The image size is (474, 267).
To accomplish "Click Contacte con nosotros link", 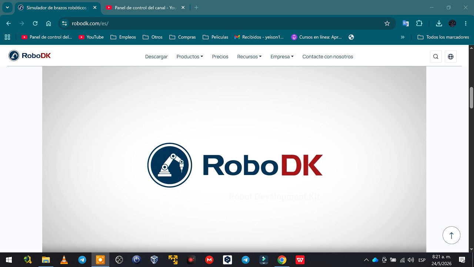I will (x=328, y=56).
